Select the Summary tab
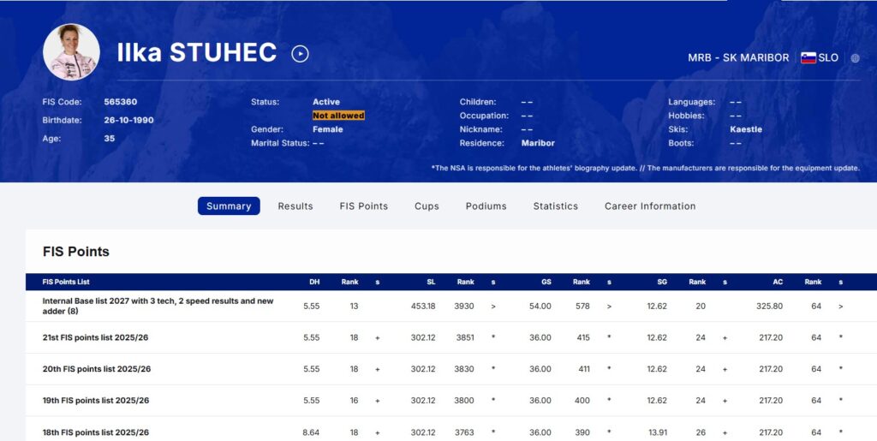Viewport: 877px width, 441px height. click(x=229, y=206)
